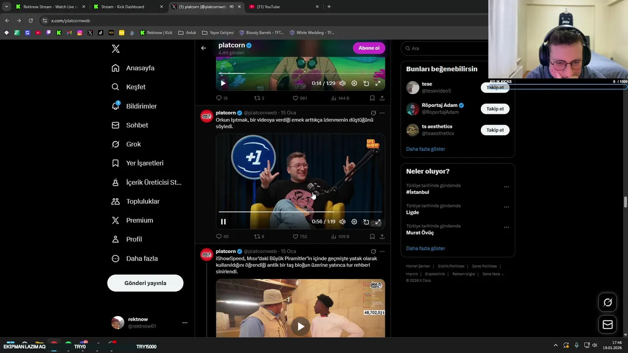Show more suggestions under Bunları beğenebilirsin

pyautogui.click(x=426, y=149)
